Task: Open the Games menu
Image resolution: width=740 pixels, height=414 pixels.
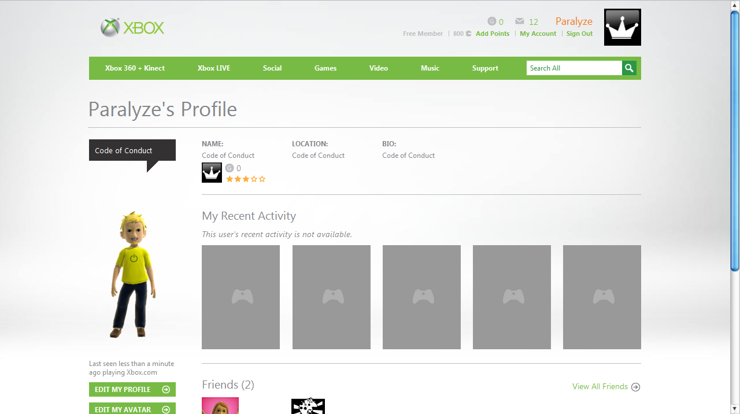Action: tap(325, 68)
